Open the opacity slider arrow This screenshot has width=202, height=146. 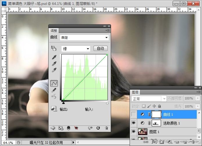(198, 98)
